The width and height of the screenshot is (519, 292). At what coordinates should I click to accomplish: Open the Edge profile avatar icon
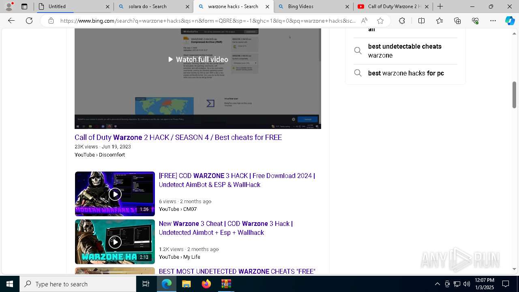tap(9, 6)
